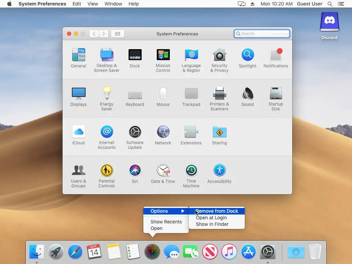Open the Edit menu
The height and width of the screenshot is (264, 352).
coord(77,4)
